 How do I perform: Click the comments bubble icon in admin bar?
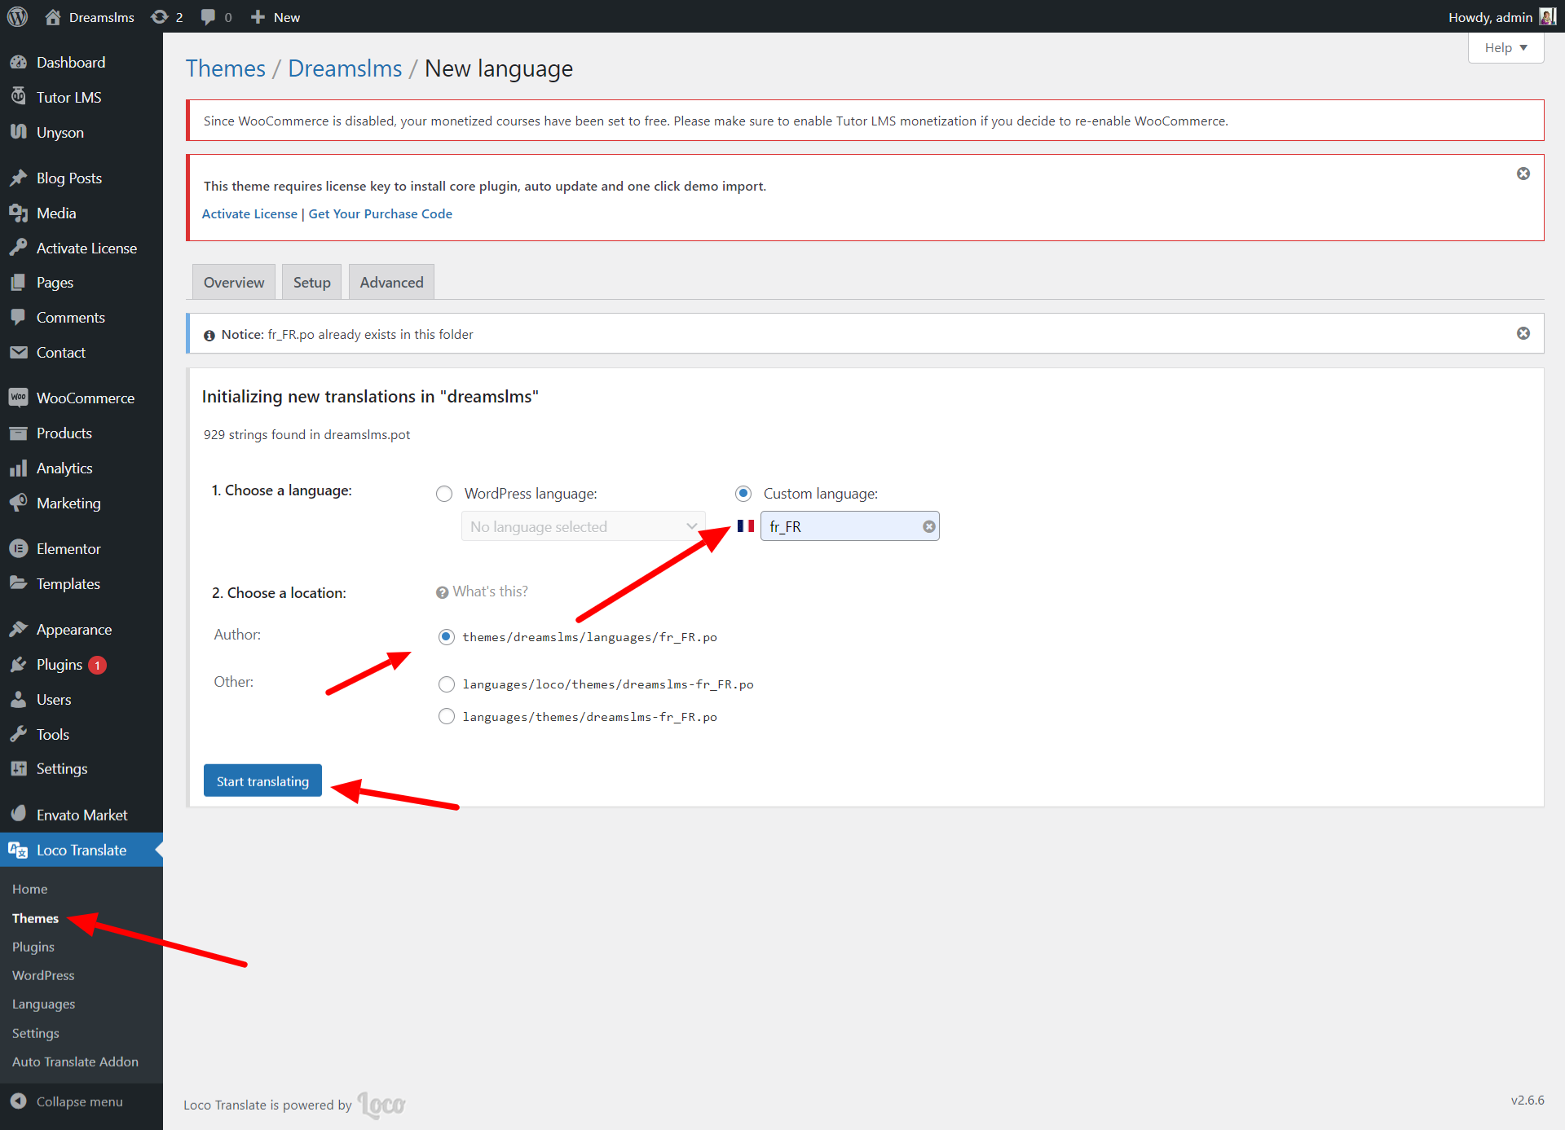209,17
